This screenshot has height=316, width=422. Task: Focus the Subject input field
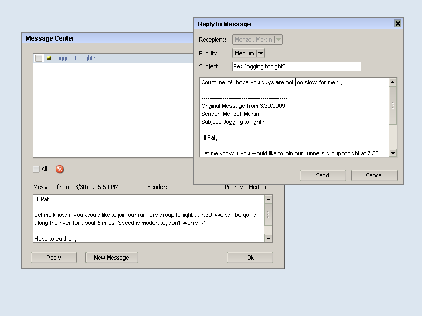click(x=296, y=66)
